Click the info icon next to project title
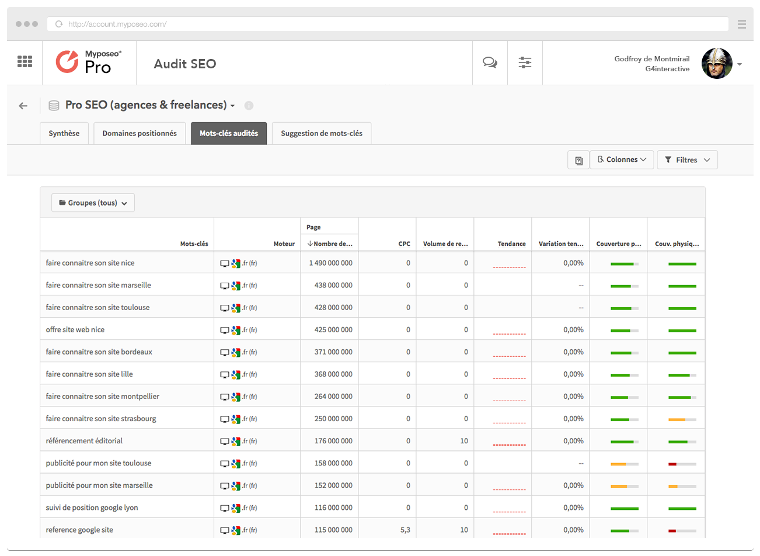 (249, 106)
